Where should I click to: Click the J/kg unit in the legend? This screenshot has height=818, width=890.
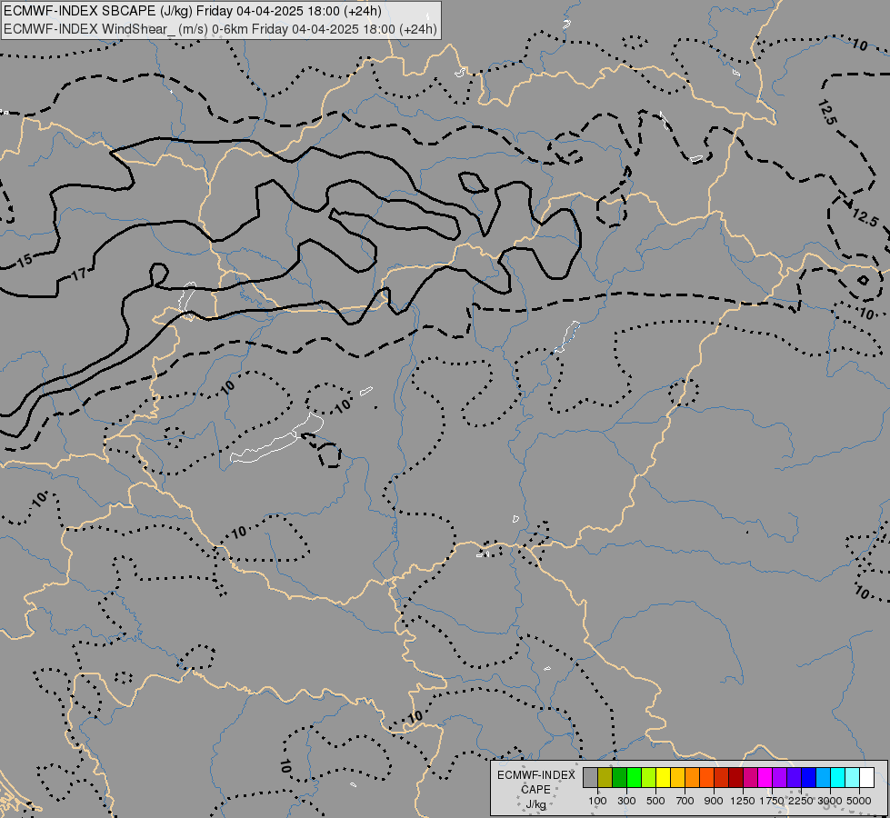click(x=535, y=804)
